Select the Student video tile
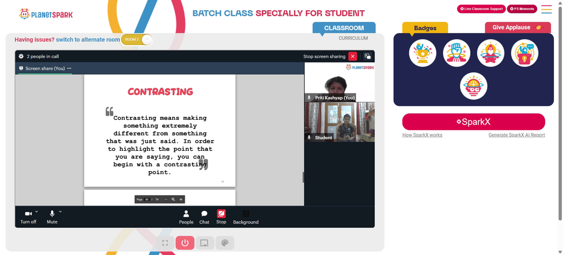 click(339, 122)
